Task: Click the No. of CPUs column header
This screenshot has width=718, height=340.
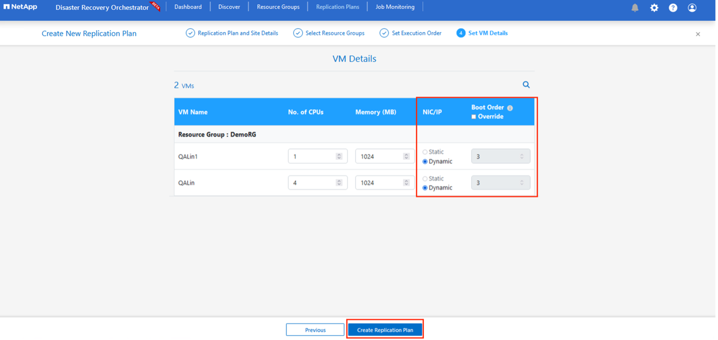Action: point(306,112)
